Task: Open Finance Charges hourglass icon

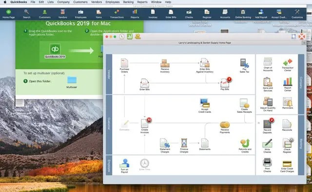Action: pos(184,143)
